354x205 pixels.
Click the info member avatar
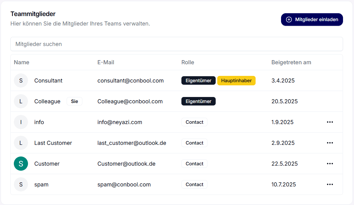click(21, 122)
